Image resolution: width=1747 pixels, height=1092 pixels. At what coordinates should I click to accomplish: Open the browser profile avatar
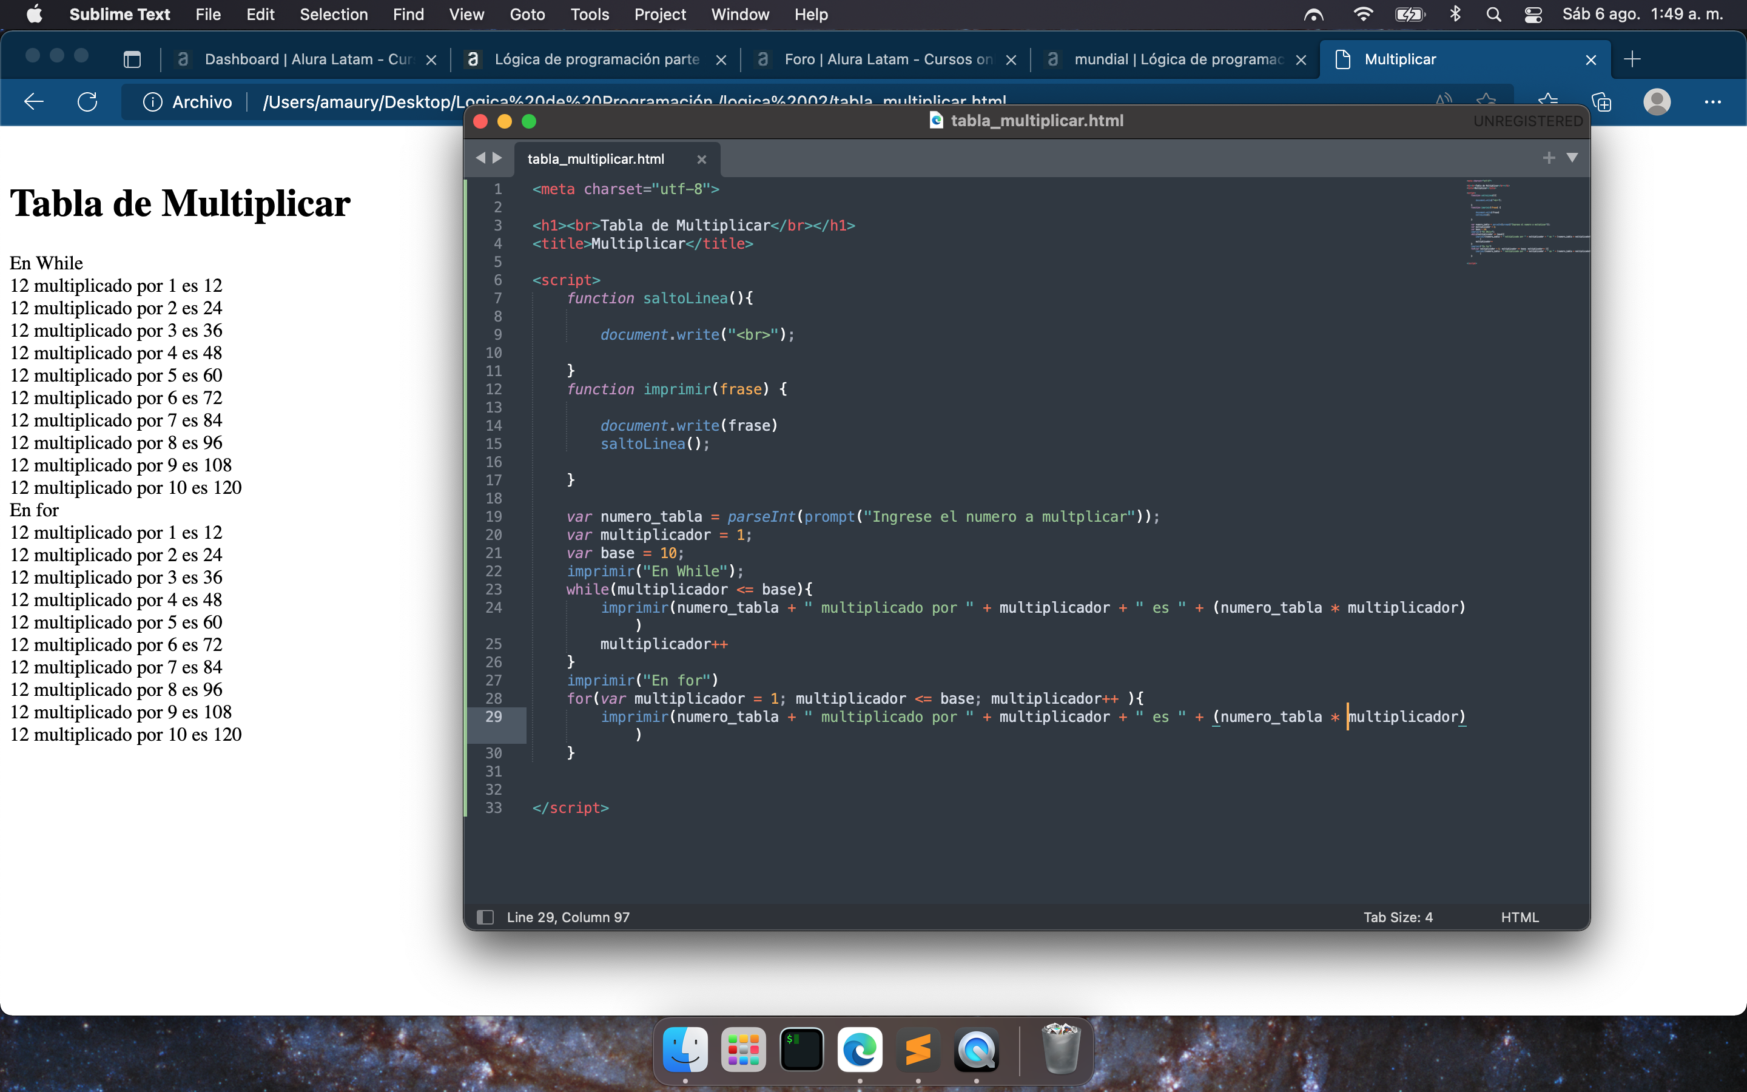(1657, 102)
